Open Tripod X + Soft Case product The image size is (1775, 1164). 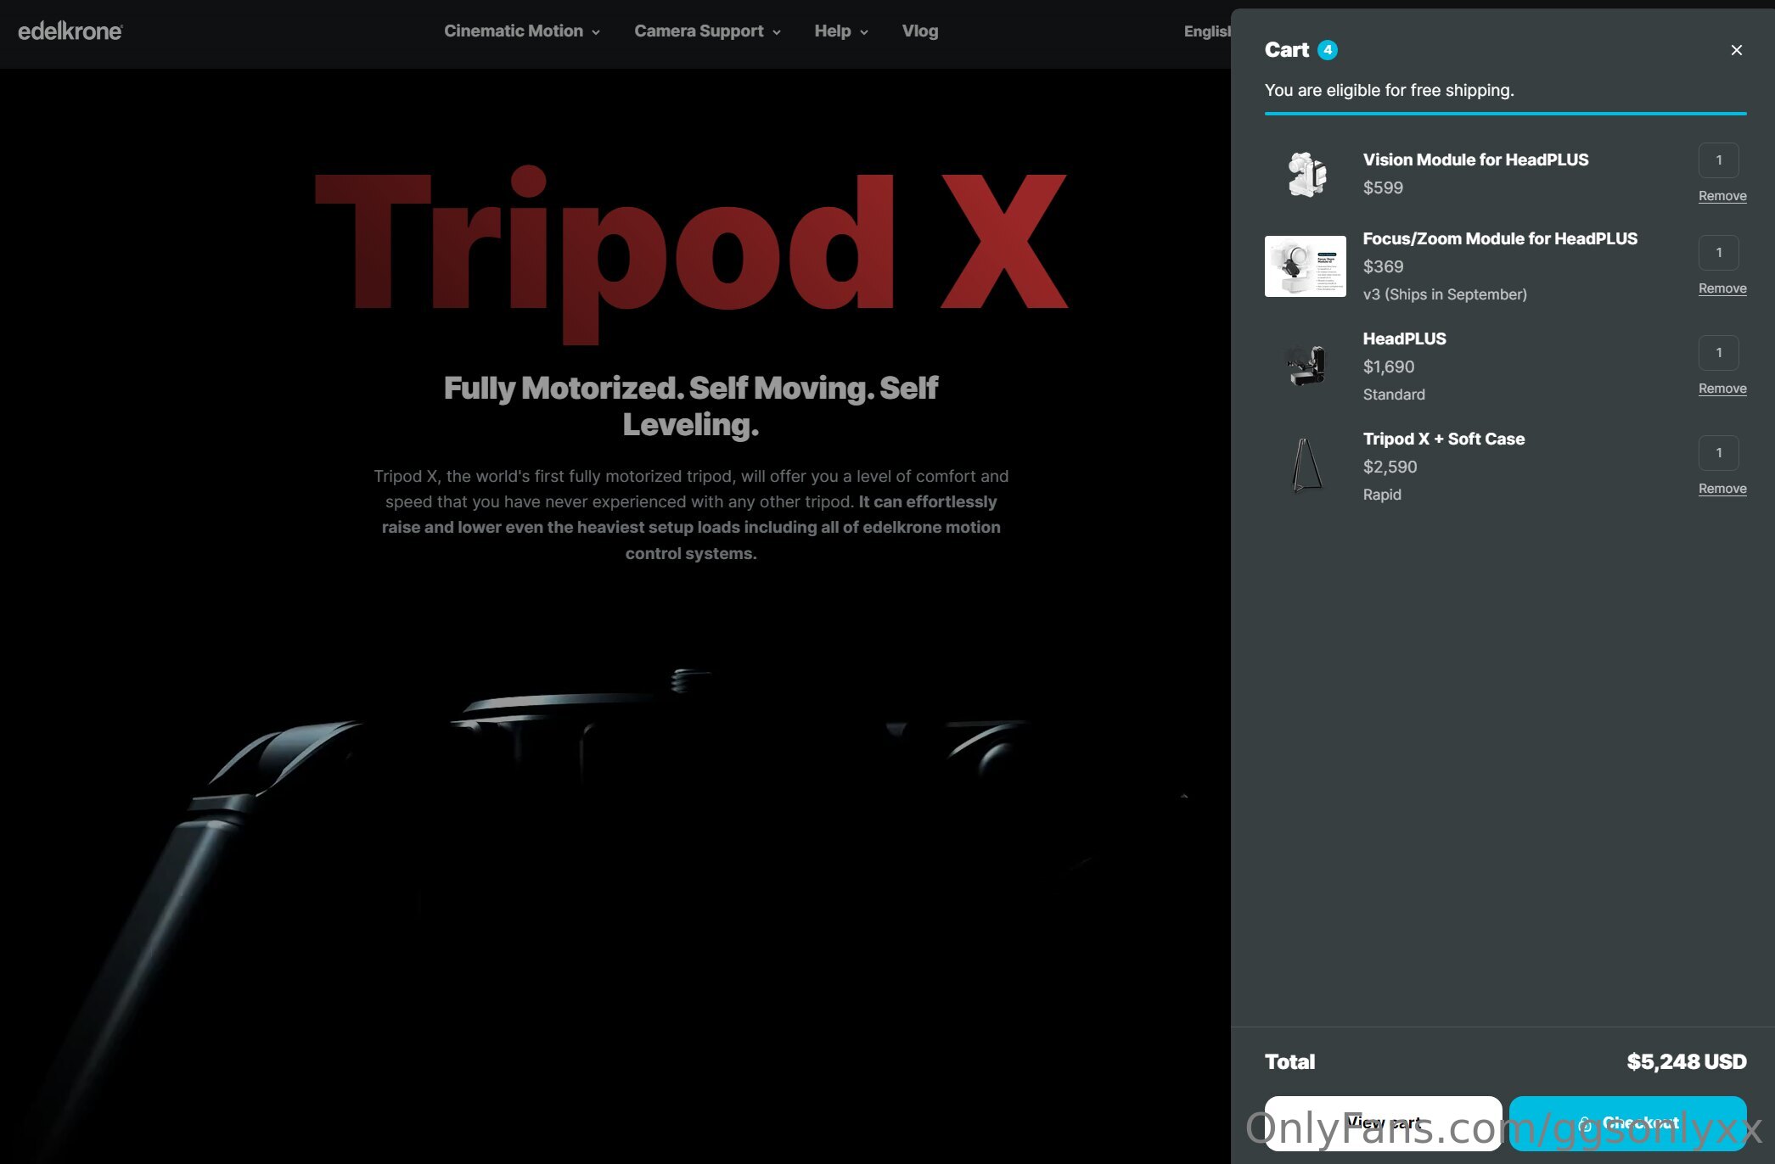click(1444, 439)
